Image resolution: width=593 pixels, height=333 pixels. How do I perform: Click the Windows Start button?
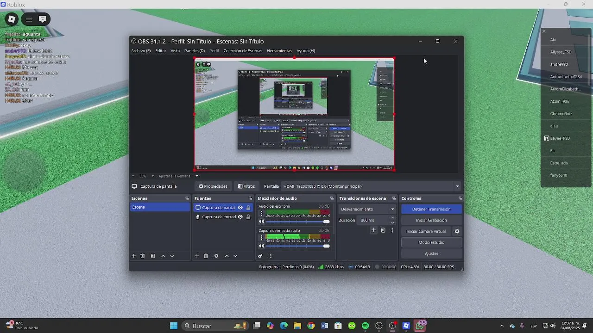[x=174, y=326]
